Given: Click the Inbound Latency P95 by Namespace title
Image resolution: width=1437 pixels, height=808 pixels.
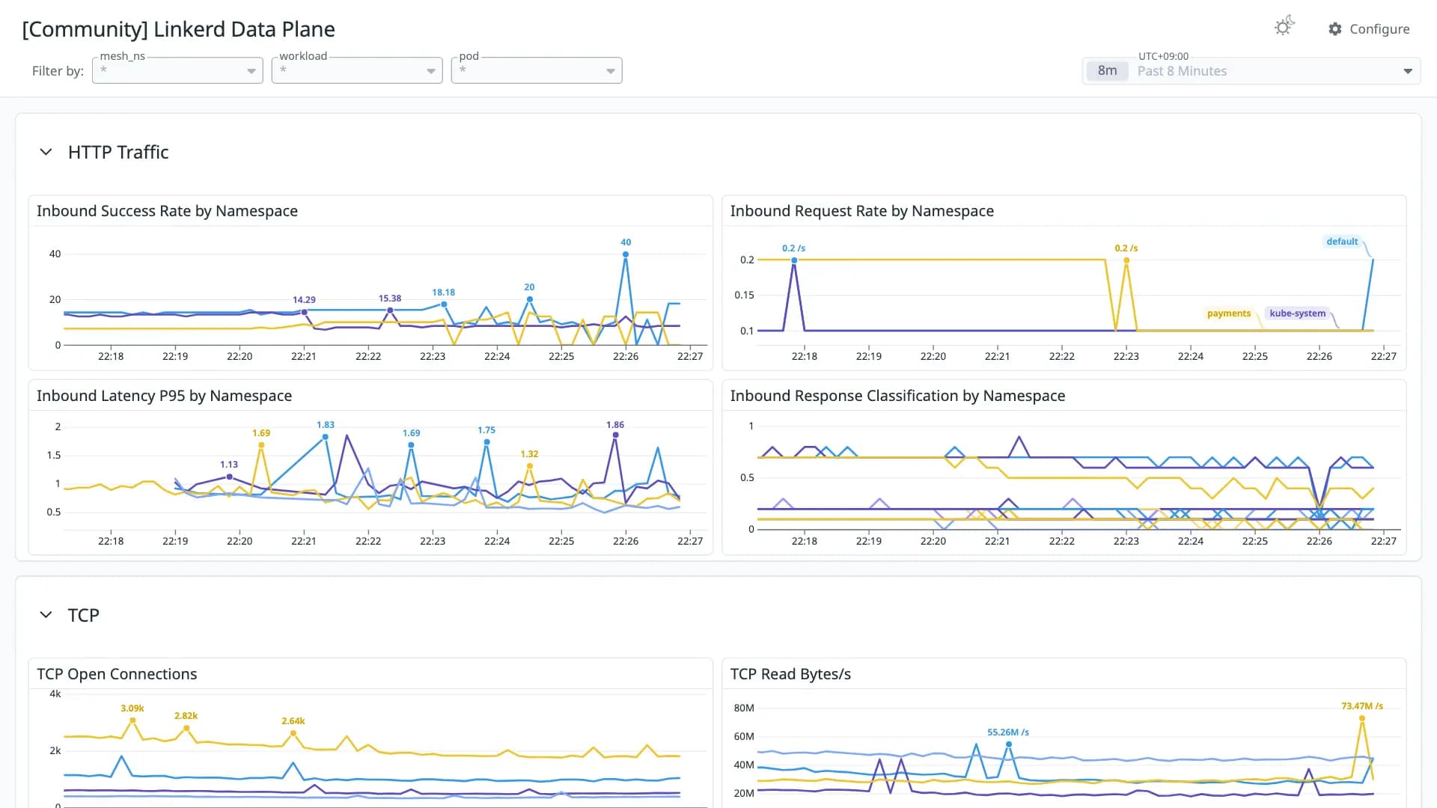Looking at the screenshot, I should click(164, 396).
